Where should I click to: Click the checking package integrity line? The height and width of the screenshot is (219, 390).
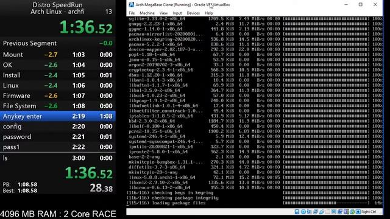tap(172, 198)
